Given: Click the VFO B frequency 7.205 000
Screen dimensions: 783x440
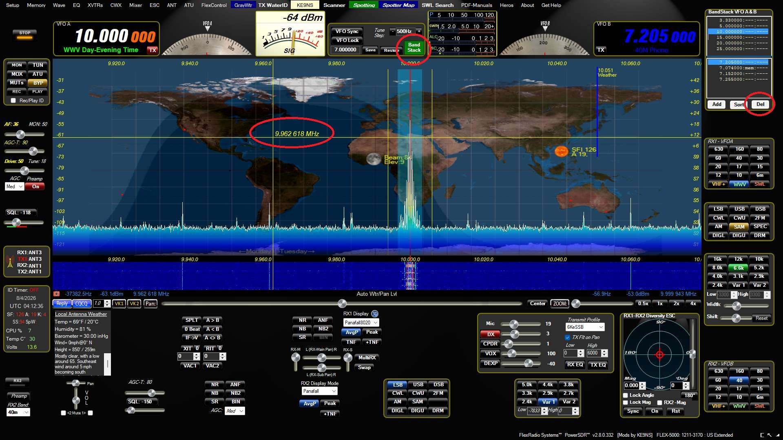Looking at the screenshot, I should (x=660, y=36).
